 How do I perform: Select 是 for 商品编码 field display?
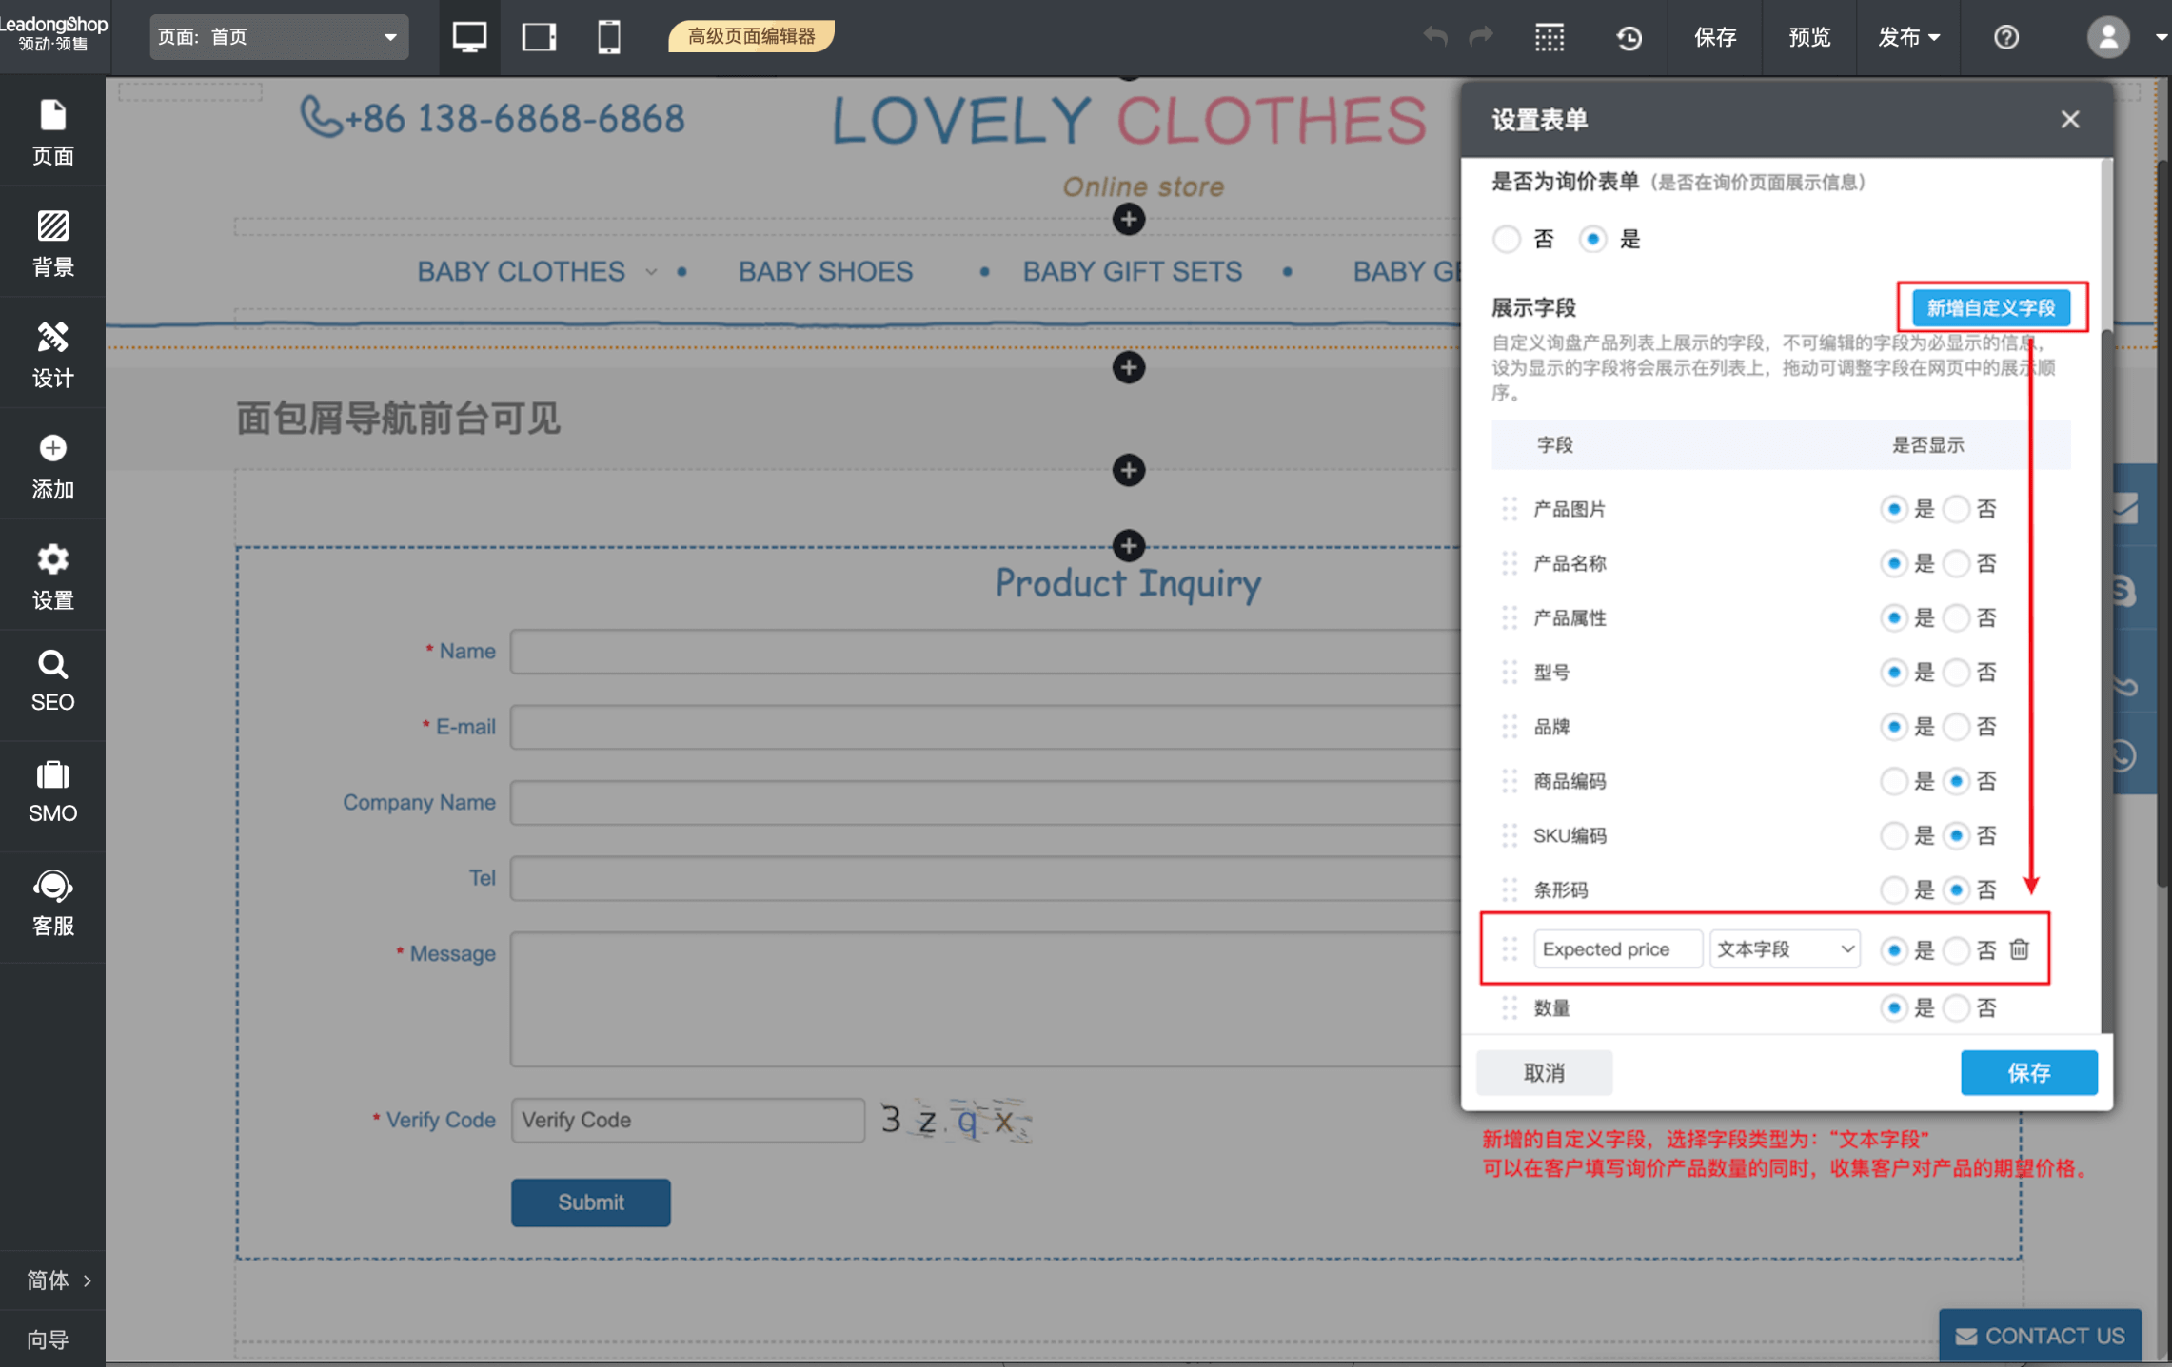point(1893,781)
